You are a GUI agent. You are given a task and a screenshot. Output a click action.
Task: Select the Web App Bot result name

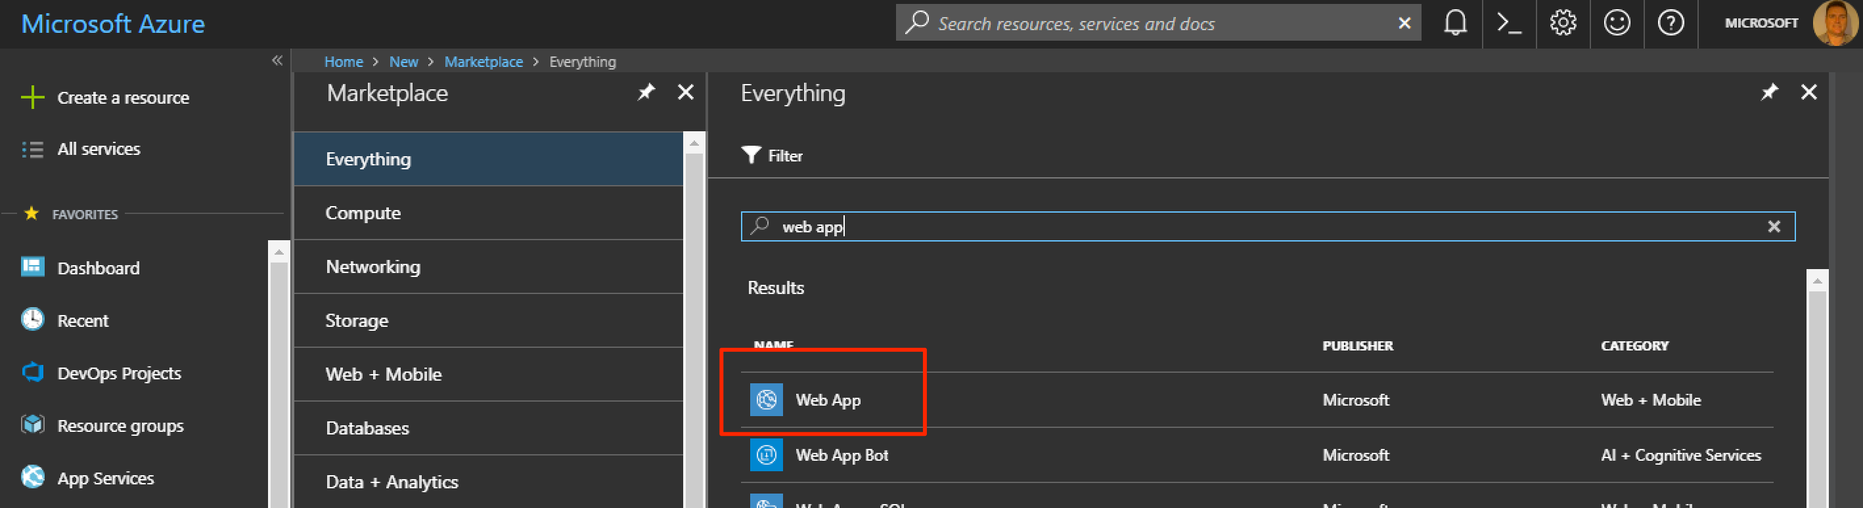pos(842,455)
